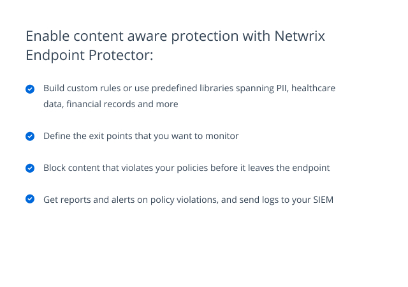This screenshot has height=287, width=408.
Task: Click the word 'protection' in the heading
Action: click(205, 36)
